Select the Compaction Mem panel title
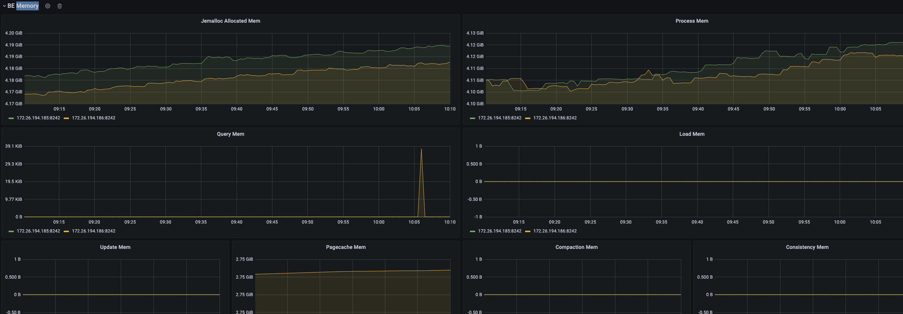Screen dimensions: 903x314 pos(576,247)
